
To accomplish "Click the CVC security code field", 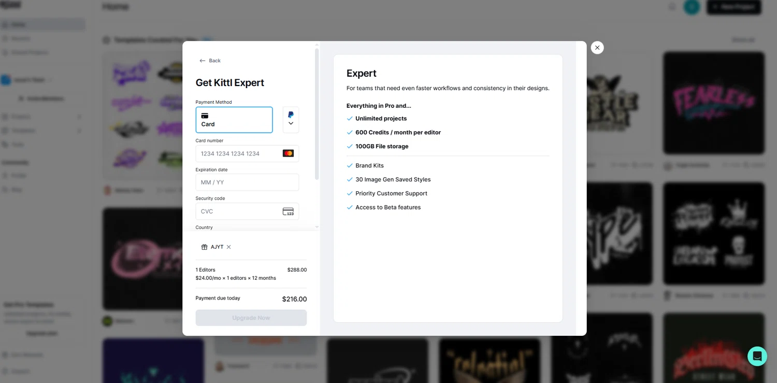I will tap(247, 211).
